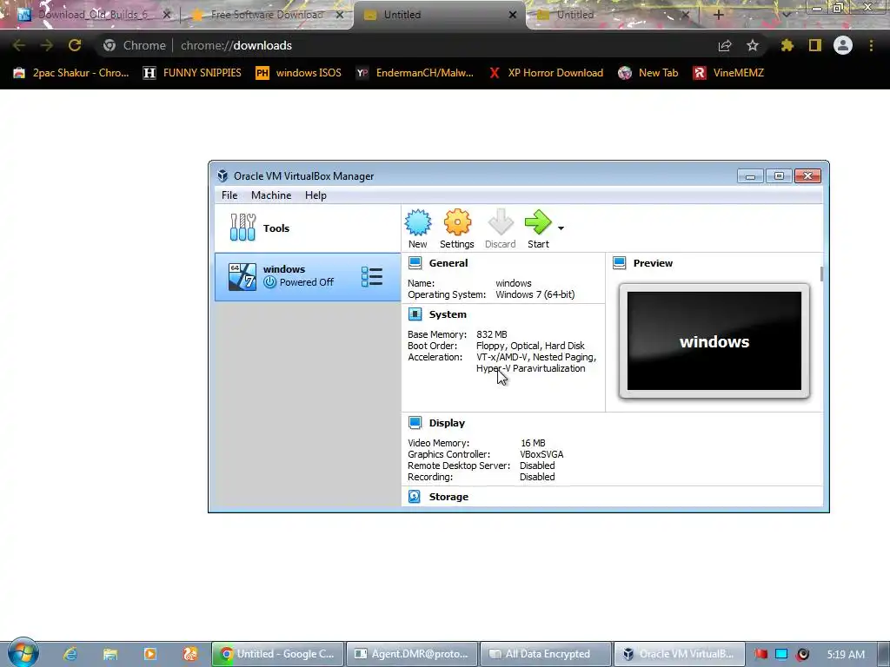Click the 832 MB base memory value
890x667 pixels.
click(492, 334)
